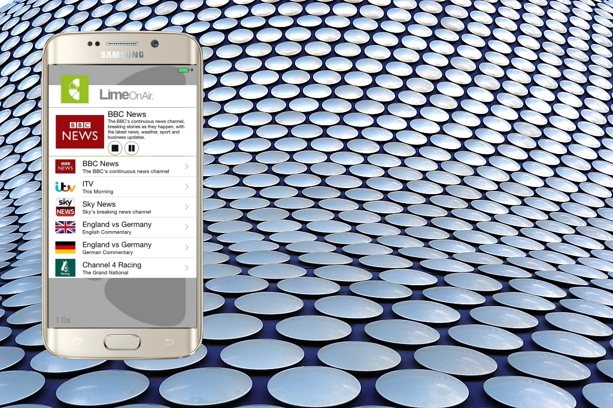Tap the UK flag commentary icon
The height and width of the screenshot is (408, 613).
65,228
